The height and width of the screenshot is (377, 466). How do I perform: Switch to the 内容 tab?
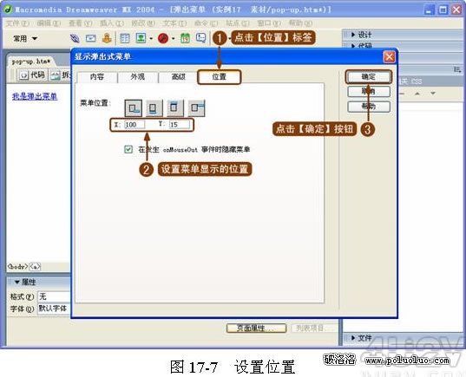pos(97,77)
